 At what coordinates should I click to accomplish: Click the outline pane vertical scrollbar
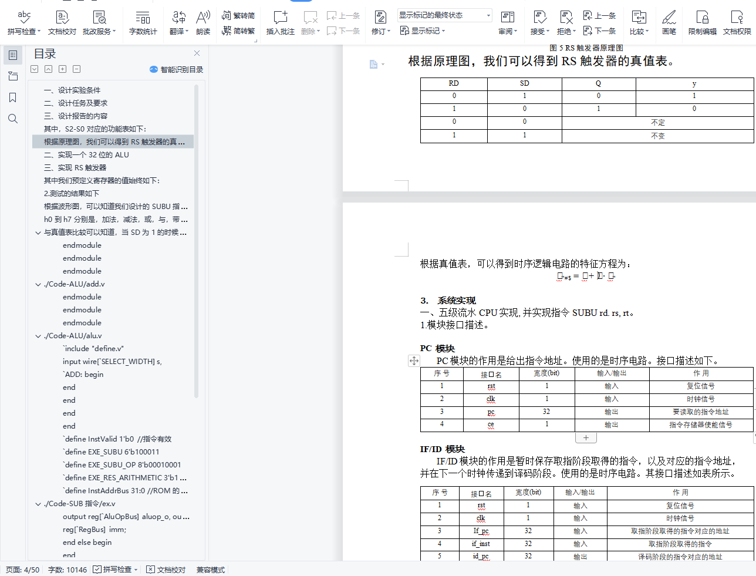(x=197, y=241)
